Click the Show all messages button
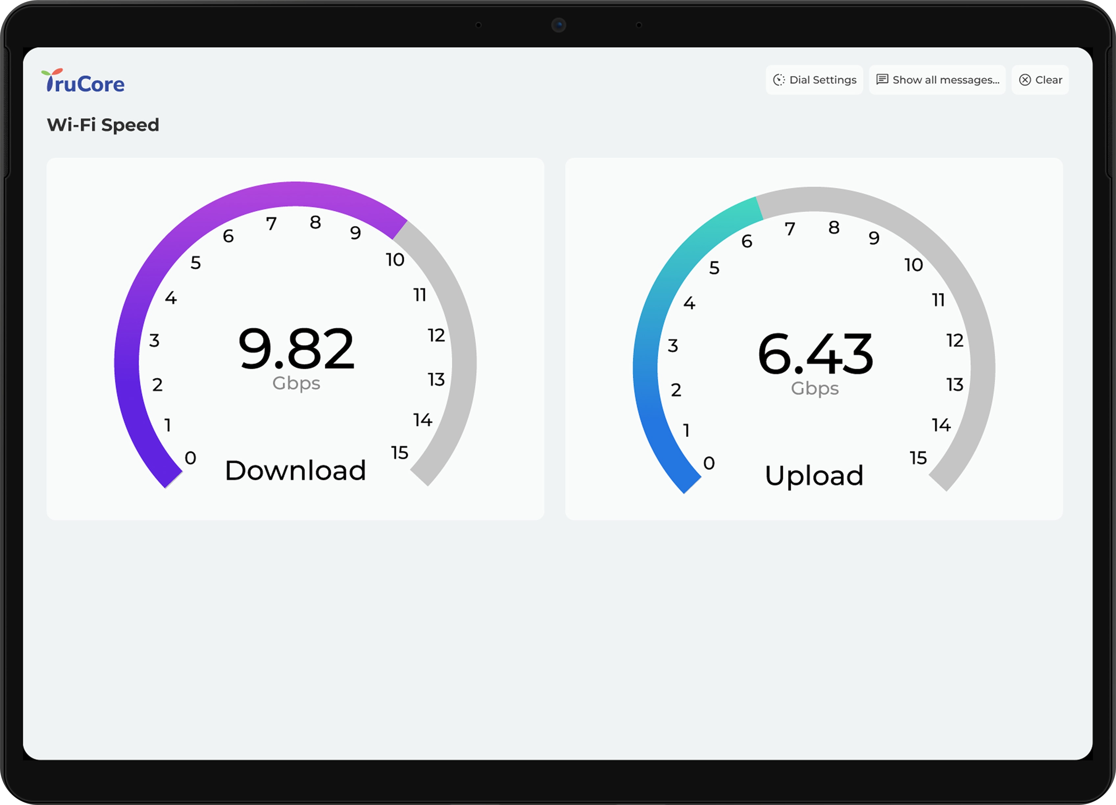 pyautogui.click(x=937, y=80)
